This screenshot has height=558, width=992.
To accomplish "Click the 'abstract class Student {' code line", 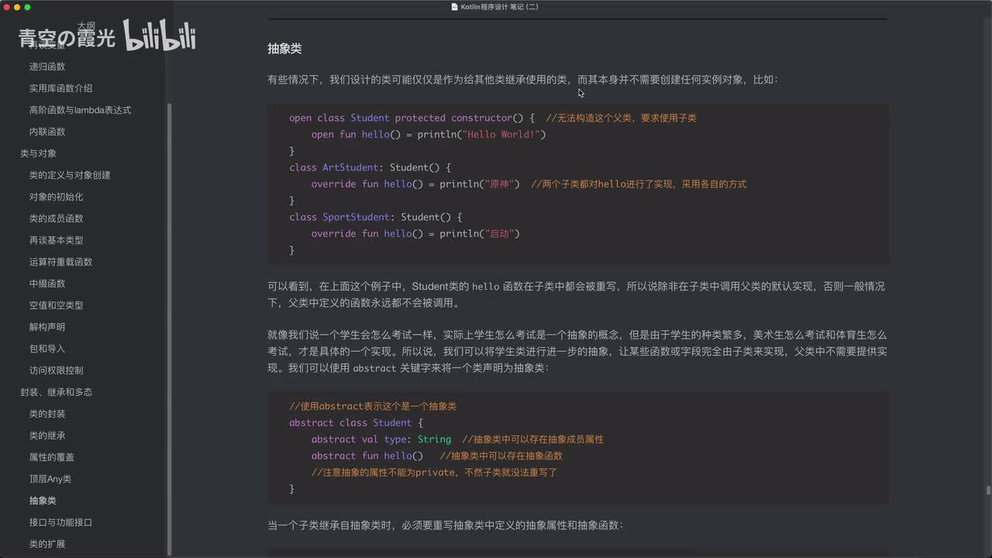I will pos(356,423).
